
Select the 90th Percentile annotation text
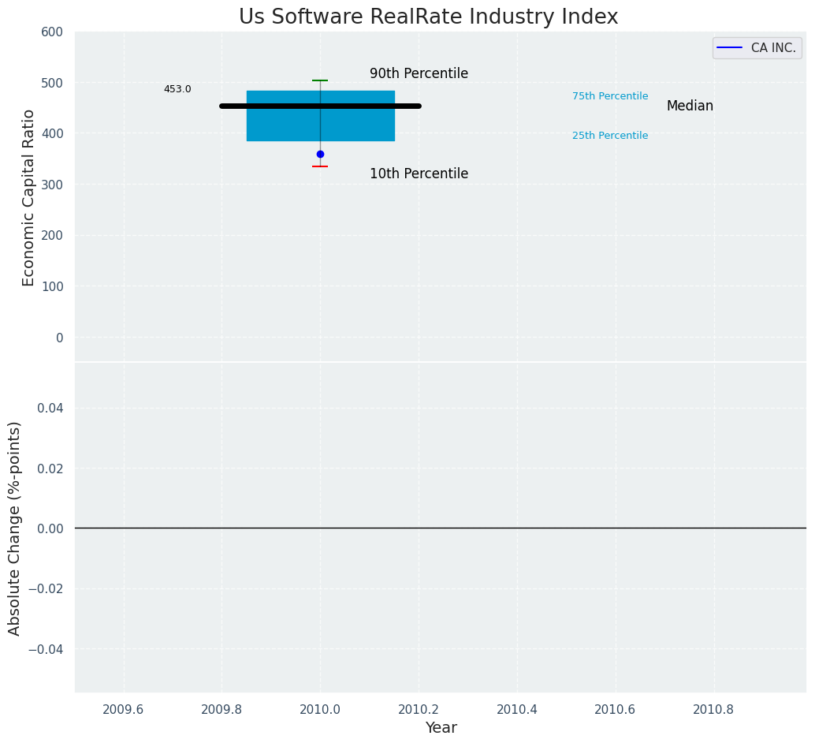tap(419, 74)
